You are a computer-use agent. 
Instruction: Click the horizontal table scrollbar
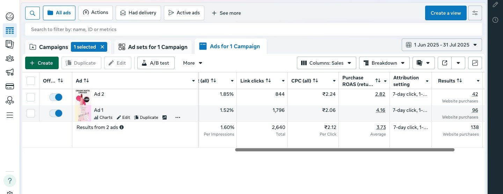(x=344, y=150)
